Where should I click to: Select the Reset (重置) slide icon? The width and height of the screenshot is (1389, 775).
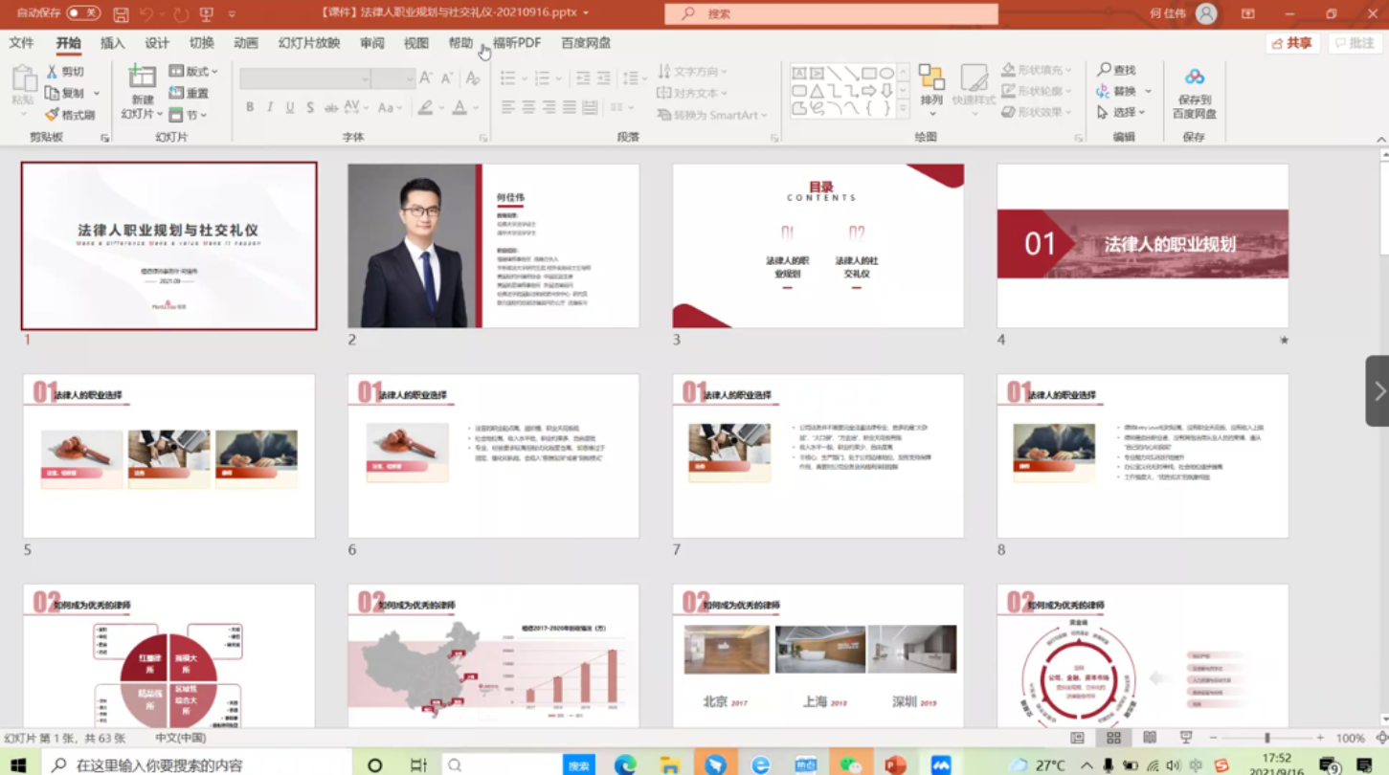(x=190, y=91)
